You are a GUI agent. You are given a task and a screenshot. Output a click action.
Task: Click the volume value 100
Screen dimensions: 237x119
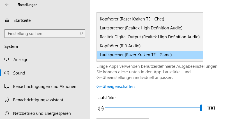pyautogui.click(x=211, y=108)
